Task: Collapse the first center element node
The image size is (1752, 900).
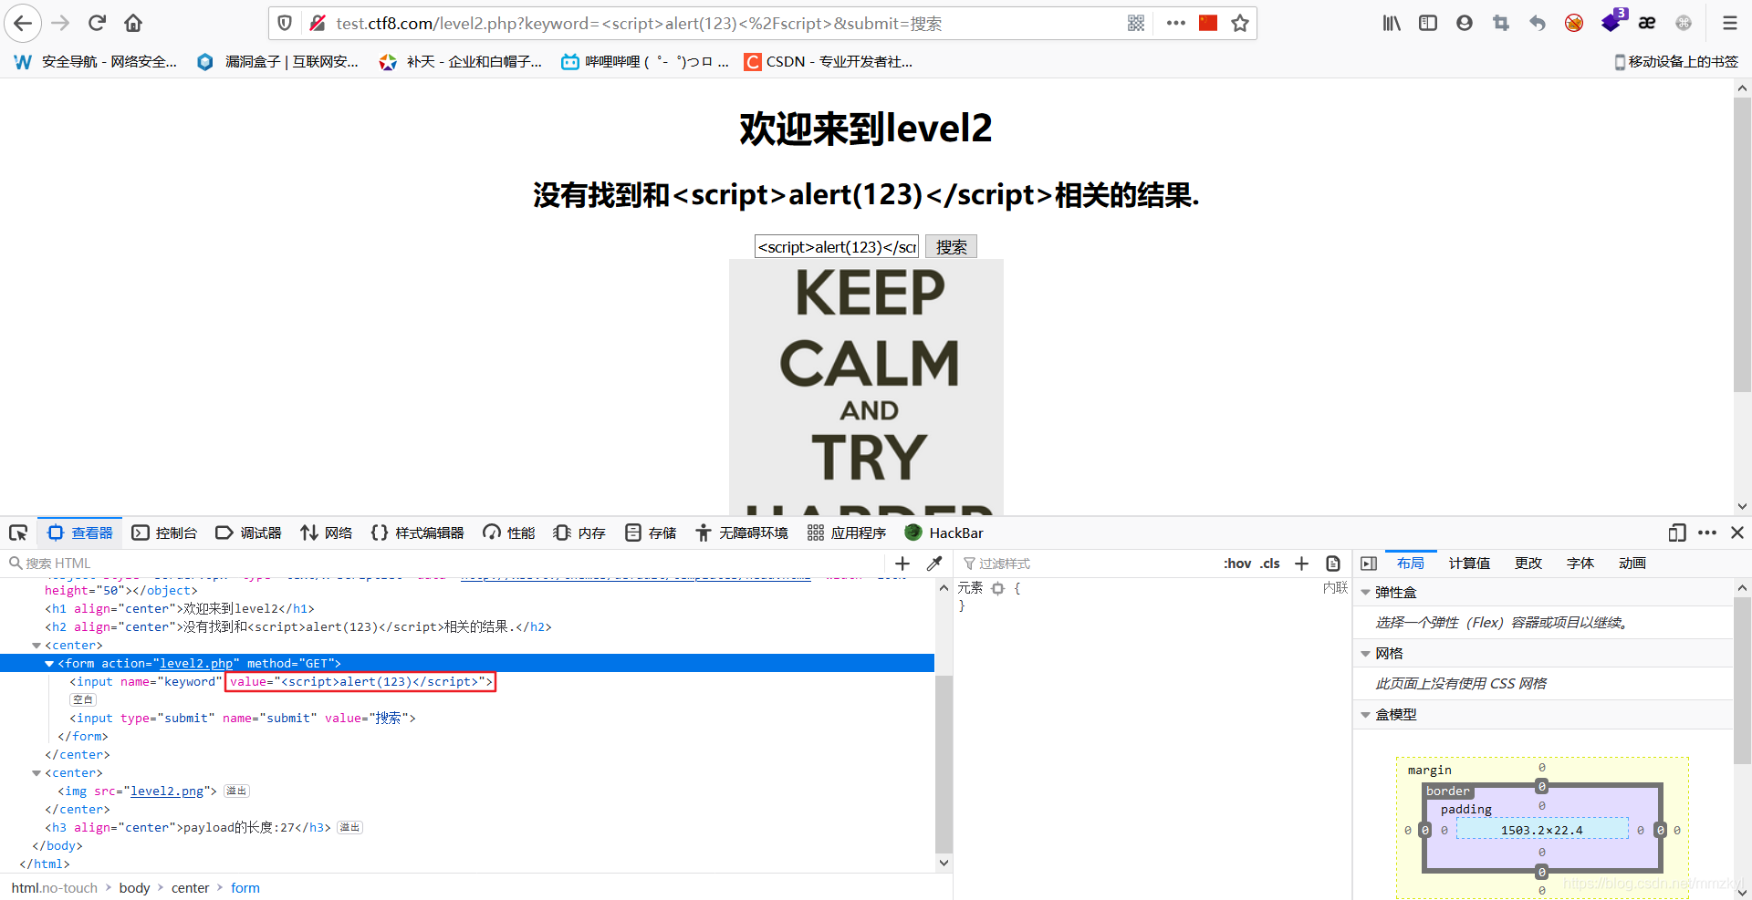Action: (x=36, y=646)
